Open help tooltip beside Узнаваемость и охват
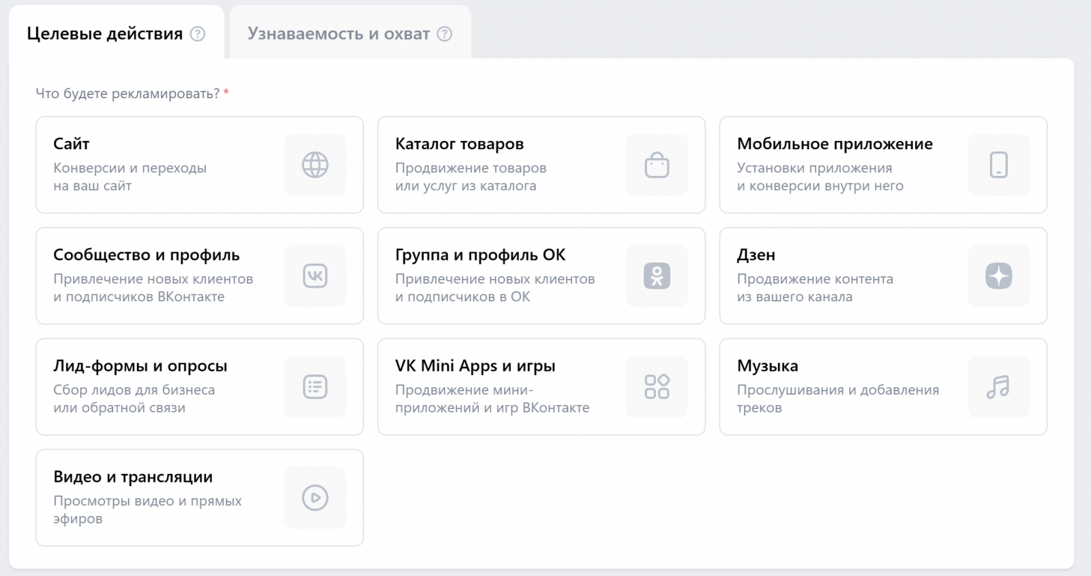The width and height of the screenshot is (1091, 576). point(445,34)
